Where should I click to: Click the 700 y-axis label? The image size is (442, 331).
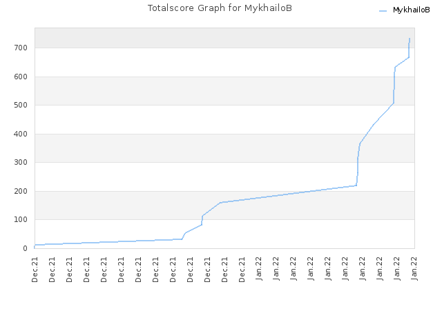pyautogui.click(x=21, y=48)
